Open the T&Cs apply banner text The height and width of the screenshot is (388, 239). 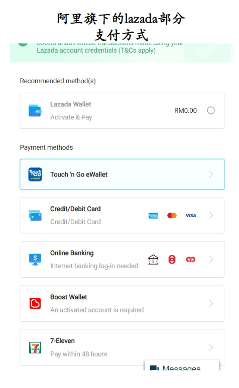click(96, 50)
